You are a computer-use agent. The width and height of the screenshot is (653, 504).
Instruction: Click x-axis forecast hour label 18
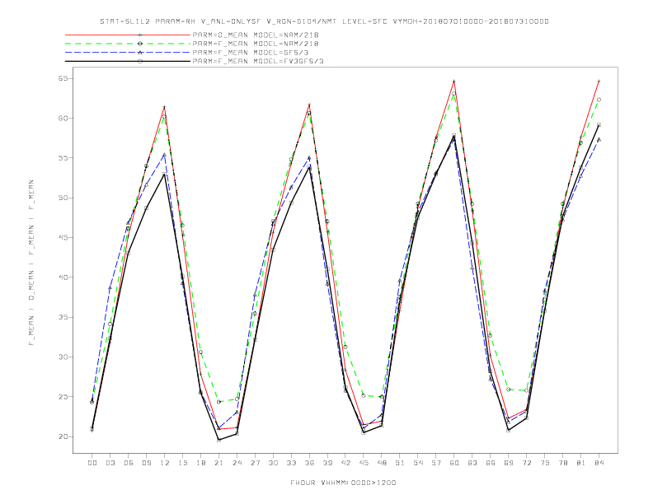point(200,463)
